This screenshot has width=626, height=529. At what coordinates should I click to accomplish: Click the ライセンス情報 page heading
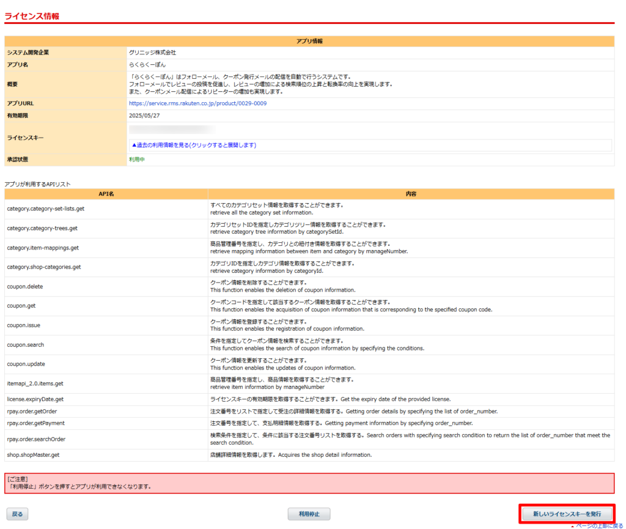[x=32, y=17]
